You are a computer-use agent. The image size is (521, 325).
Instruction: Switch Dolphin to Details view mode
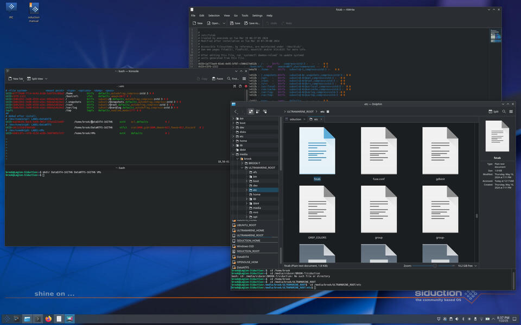265,112
